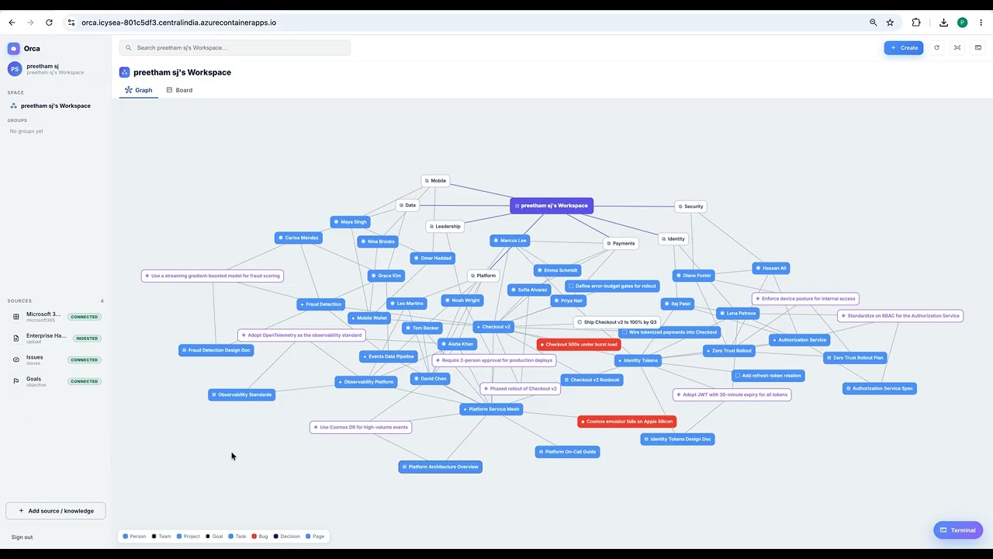Click the refresh icon beside the Create button
The image size is (993, 559).
point(936,47)
